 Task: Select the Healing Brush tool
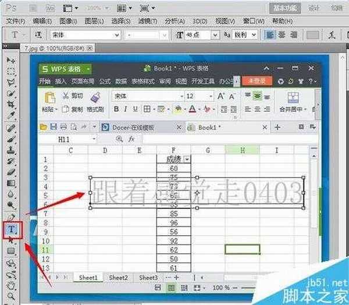point(11,128)
